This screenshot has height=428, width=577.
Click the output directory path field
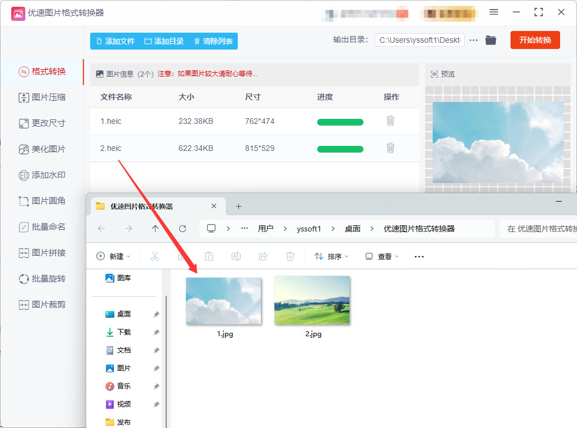419,40
